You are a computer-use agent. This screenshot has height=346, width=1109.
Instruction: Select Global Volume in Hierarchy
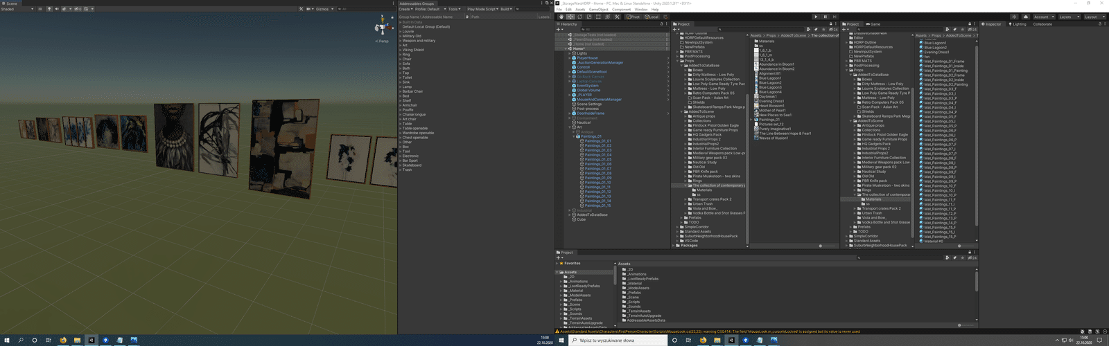point(588,90)
